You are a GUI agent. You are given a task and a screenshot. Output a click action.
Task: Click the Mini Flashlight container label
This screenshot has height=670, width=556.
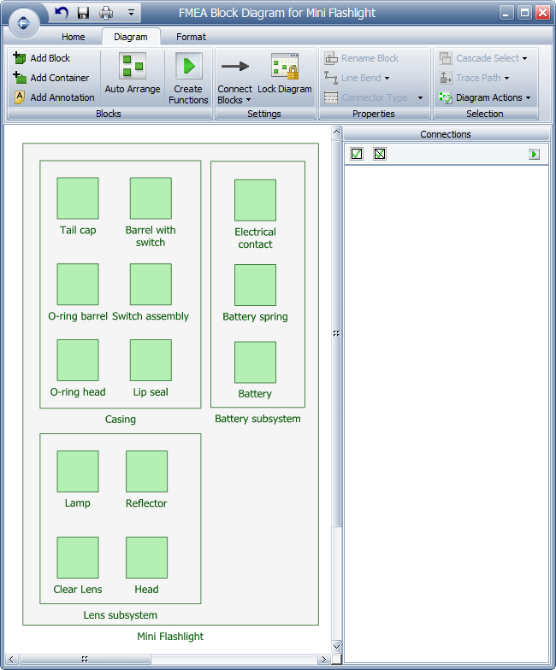click(170, 636)
